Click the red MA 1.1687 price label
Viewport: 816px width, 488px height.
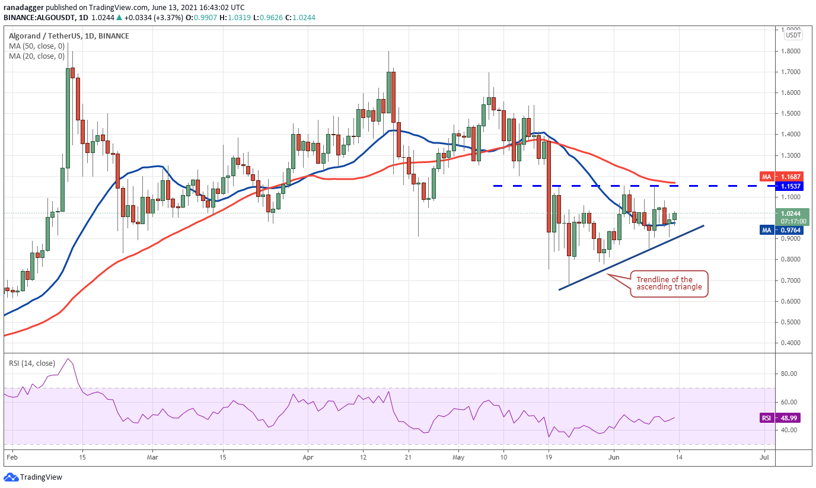point(780,177)
